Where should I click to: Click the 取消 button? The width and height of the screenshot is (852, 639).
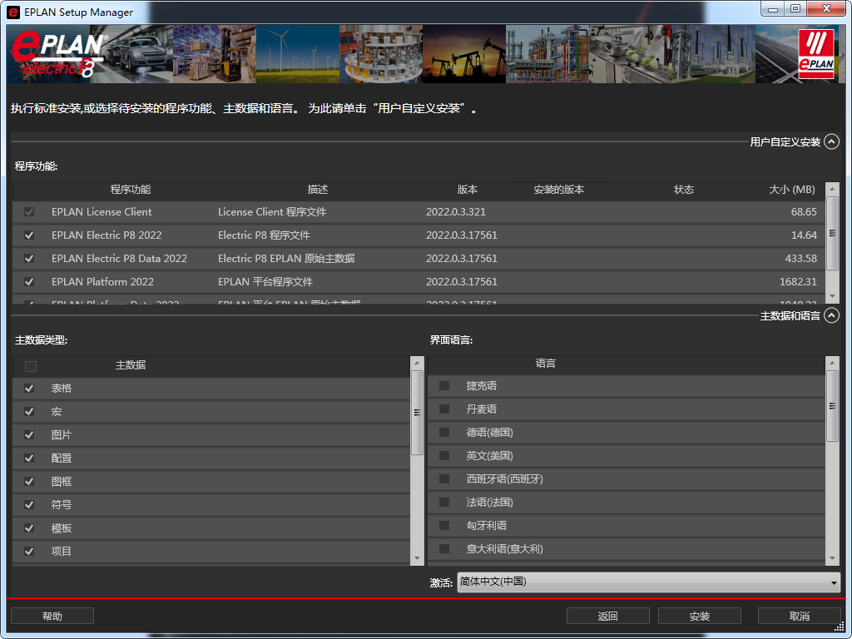coord(800,616)
